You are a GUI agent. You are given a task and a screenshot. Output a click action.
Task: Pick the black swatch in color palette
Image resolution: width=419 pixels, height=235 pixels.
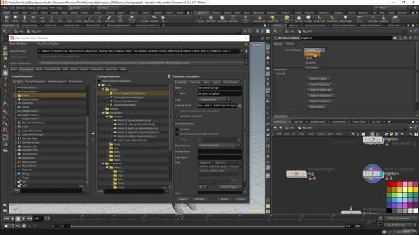click(x=389, y=211)
